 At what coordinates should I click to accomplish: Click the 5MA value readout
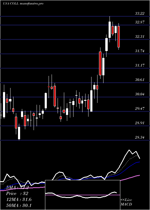[17, 188]
